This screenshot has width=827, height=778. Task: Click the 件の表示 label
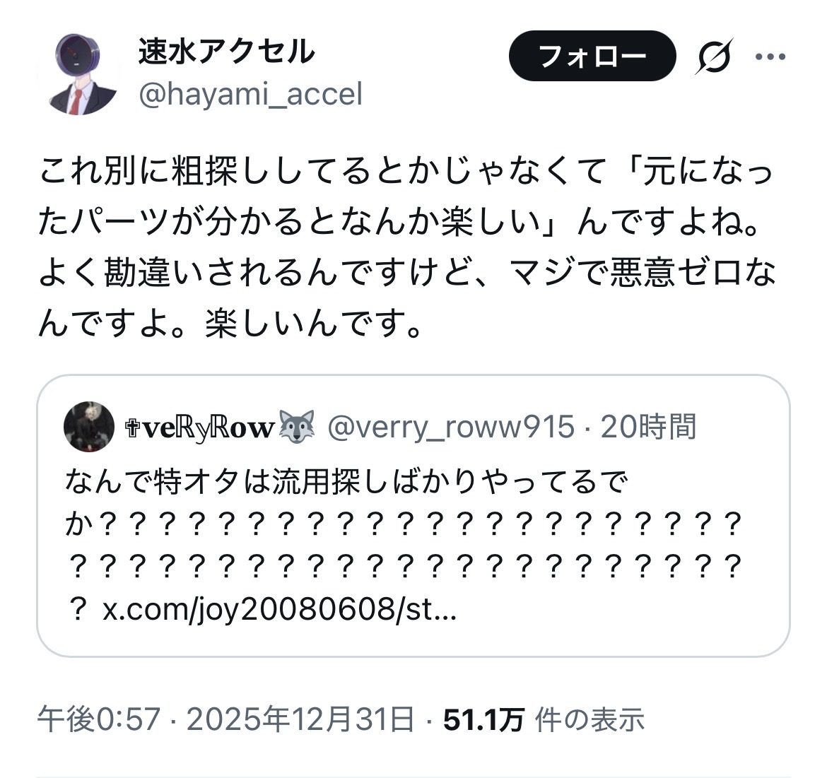point(590,719)
